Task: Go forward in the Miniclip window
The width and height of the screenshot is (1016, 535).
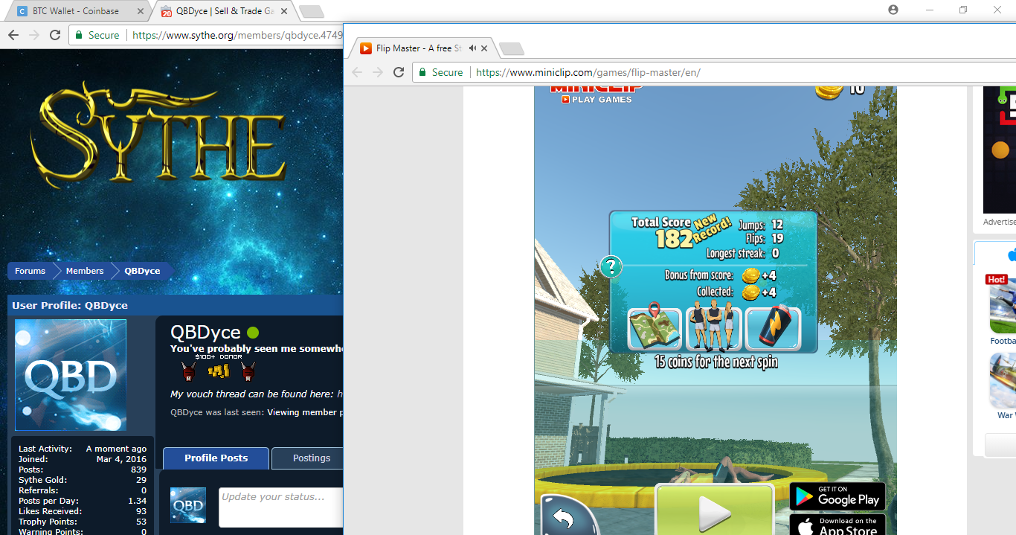Action: [378, 72]
